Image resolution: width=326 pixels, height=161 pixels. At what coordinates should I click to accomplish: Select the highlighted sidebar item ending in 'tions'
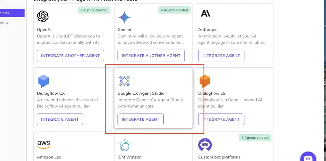coord(12,13)
